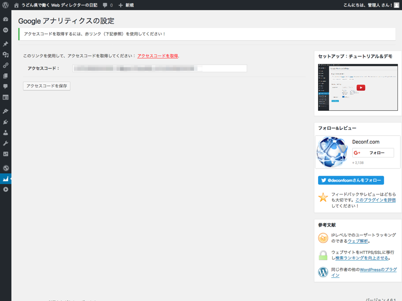Click @deconfcomさんをフォロー Twitter button
The width and height of the screenshot is (402, 301).
coord(351,180)
